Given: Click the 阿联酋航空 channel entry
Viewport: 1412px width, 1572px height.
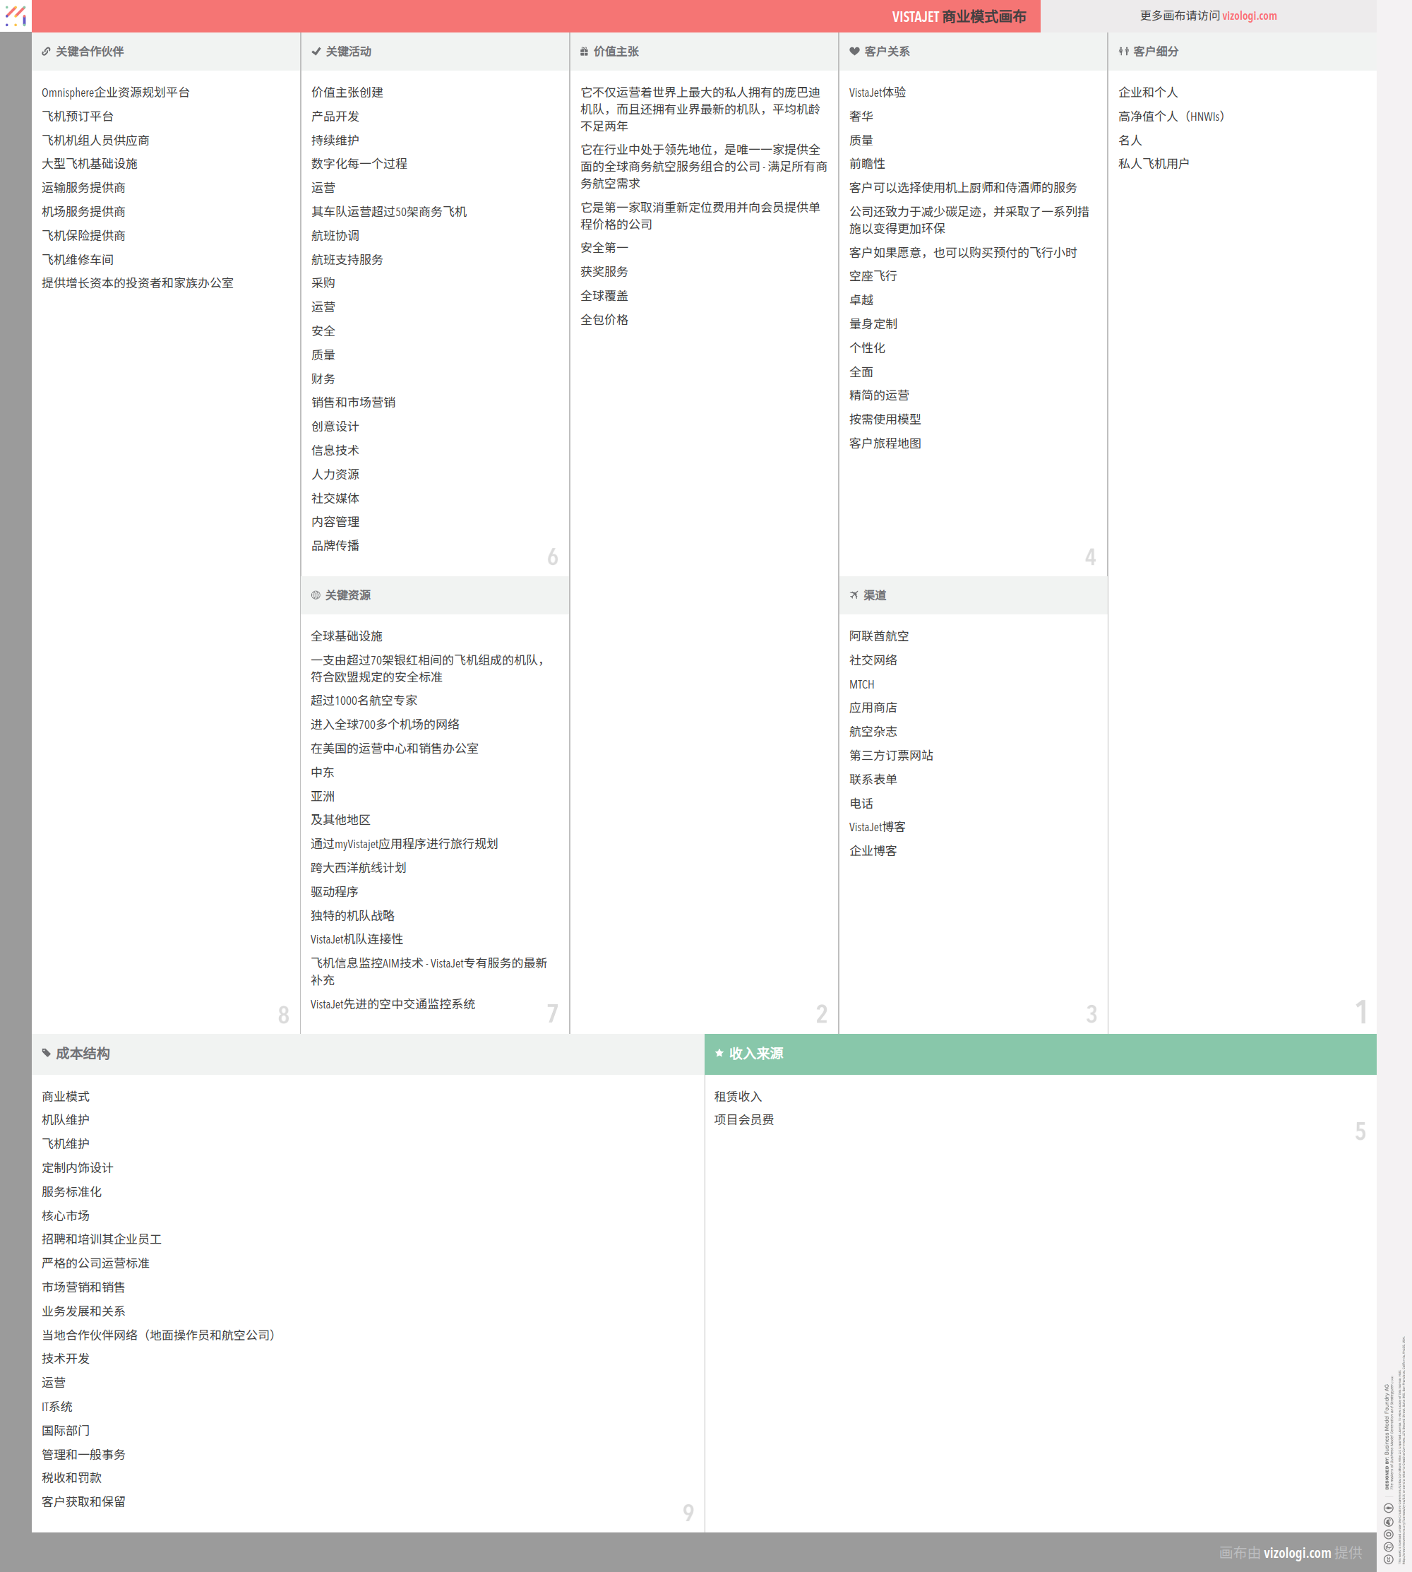Looking at the screenshot, I should (878, 636).
